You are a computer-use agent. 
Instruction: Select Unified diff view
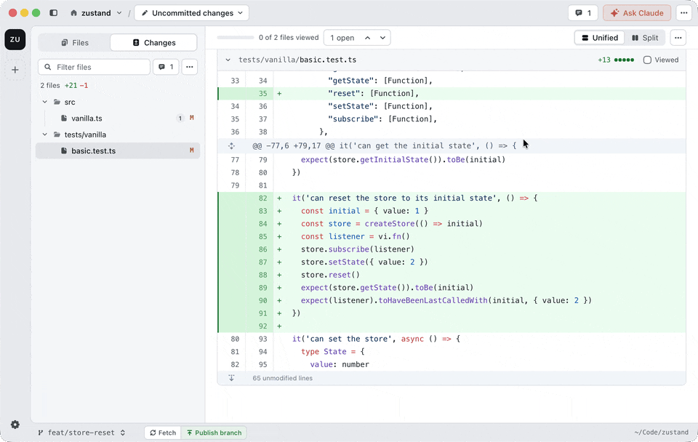600,38
